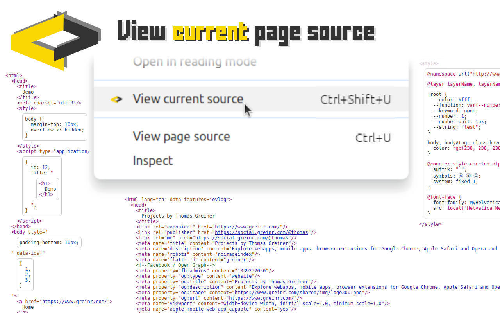This screenshot has height=313, width=500.
Task: Open Inspect from the context menu
Action: 153,161
